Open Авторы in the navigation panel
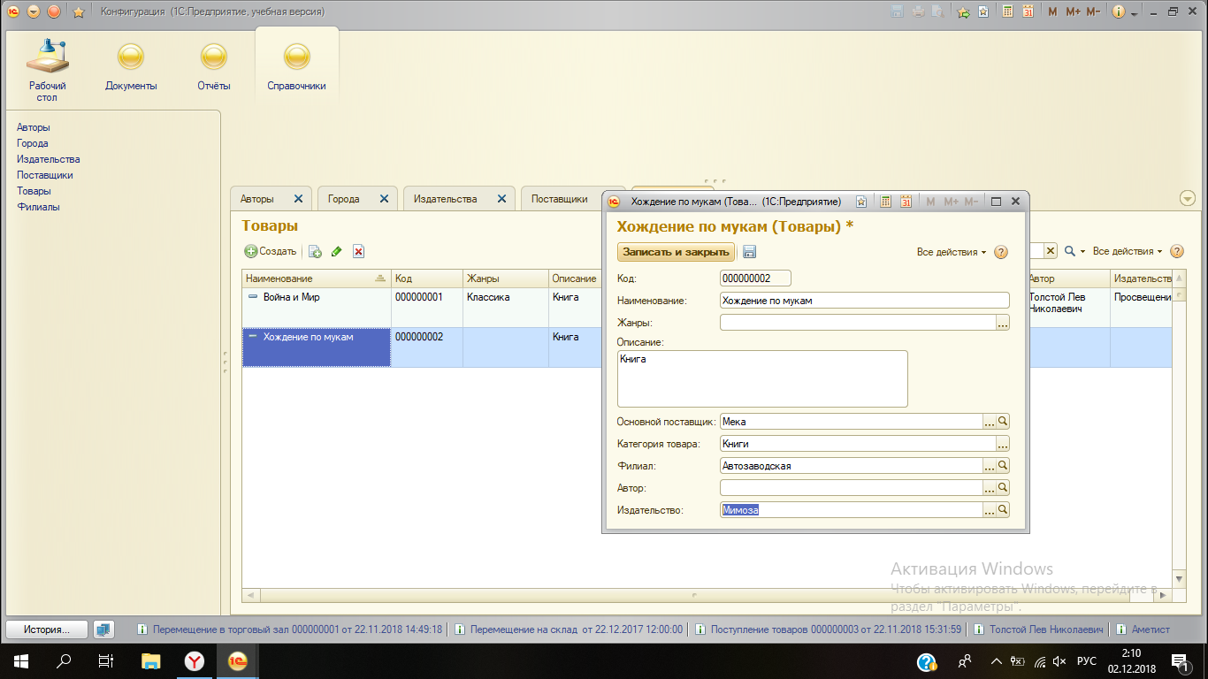1208x679 pixels. click(34, 127)
